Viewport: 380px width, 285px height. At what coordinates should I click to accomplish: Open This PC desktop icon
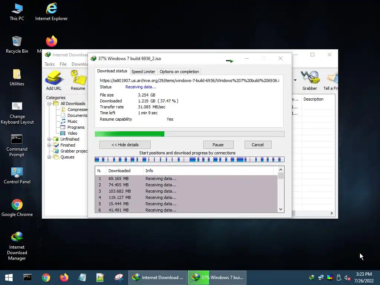point(17,12)
